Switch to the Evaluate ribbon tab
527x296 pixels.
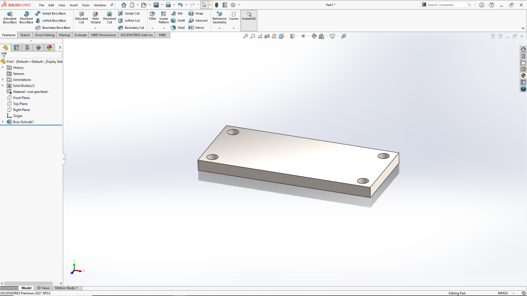click(81, 35)
